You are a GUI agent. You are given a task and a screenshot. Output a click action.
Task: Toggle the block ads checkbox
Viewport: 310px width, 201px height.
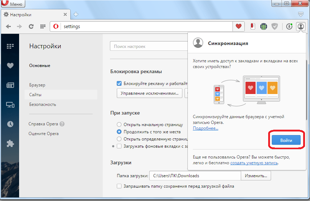(x=119, y=84)
